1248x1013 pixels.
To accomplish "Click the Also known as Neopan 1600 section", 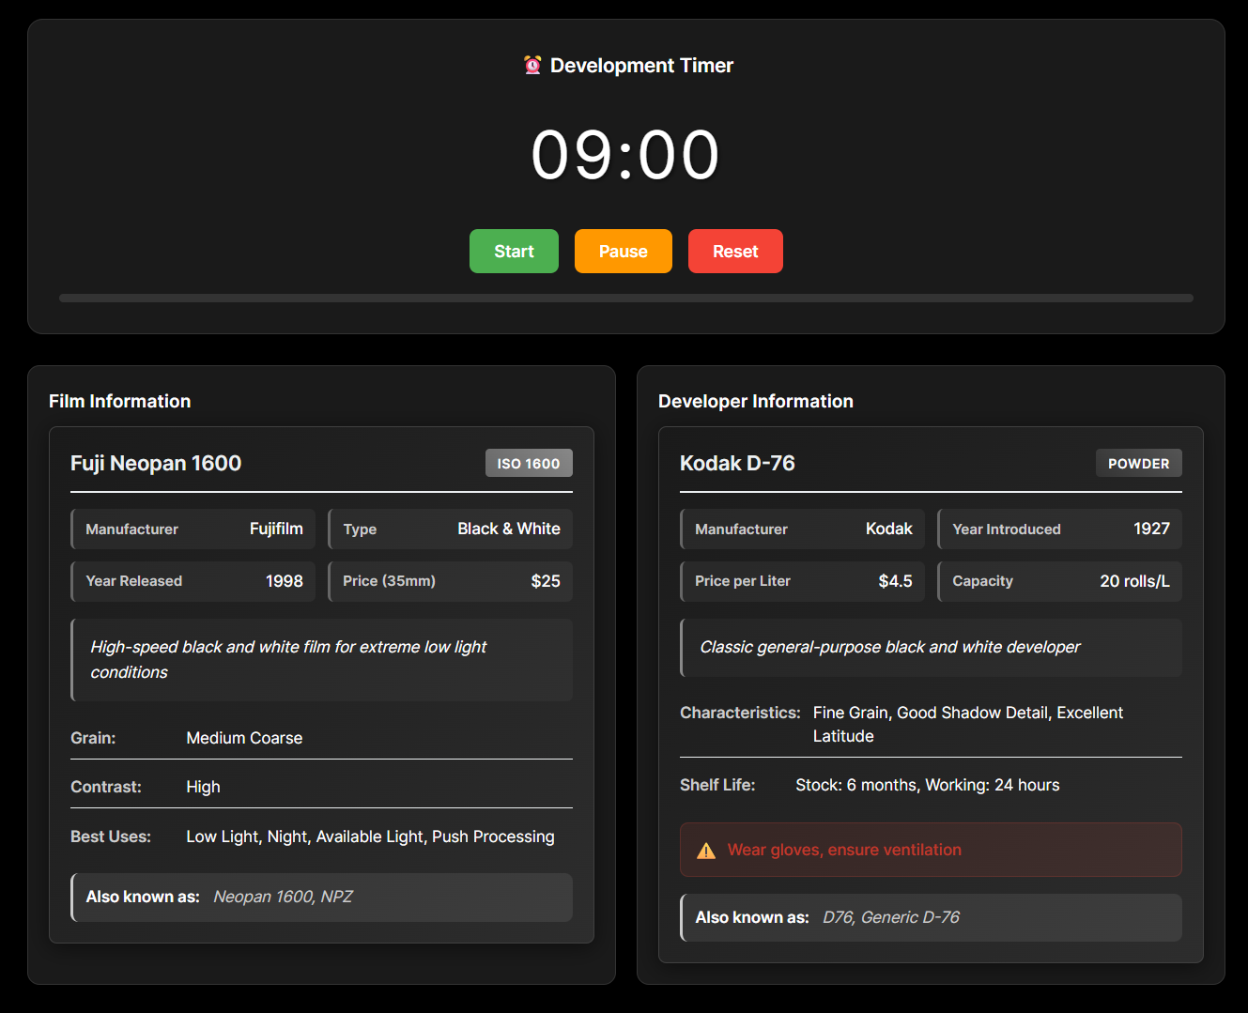I will [x=321, y=897].
